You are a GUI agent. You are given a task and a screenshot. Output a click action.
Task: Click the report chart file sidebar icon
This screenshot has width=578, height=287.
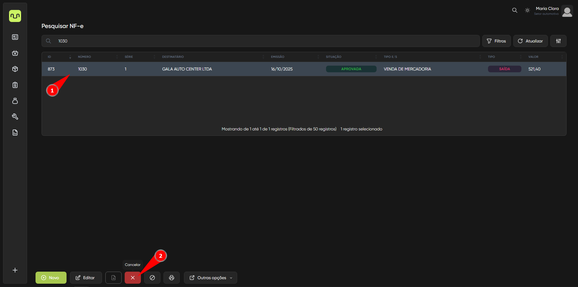pyautogui.click(x=15, y=133)
